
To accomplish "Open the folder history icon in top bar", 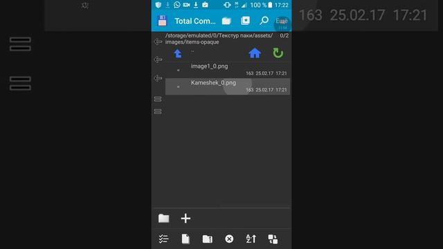I will click(x=226, y=21).
